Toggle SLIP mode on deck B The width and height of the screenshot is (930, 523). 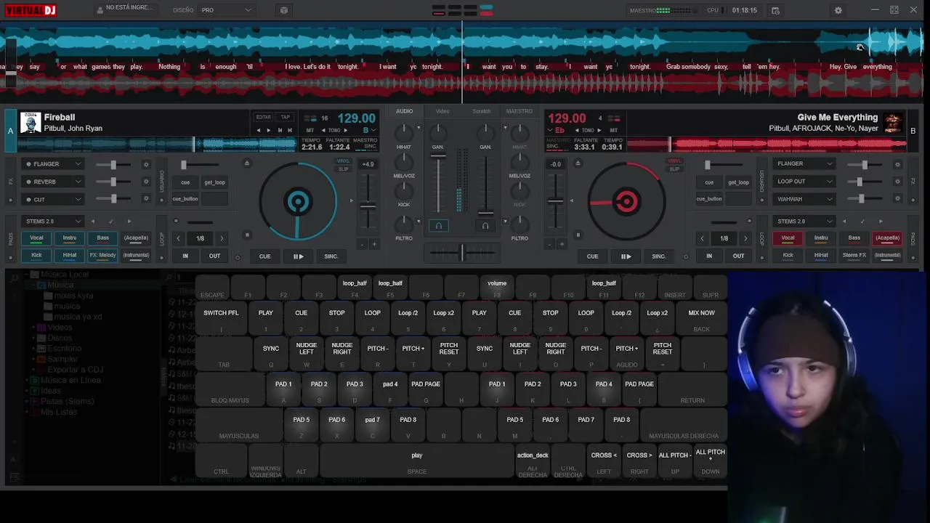pyautogui.click(x=674, y=169)
